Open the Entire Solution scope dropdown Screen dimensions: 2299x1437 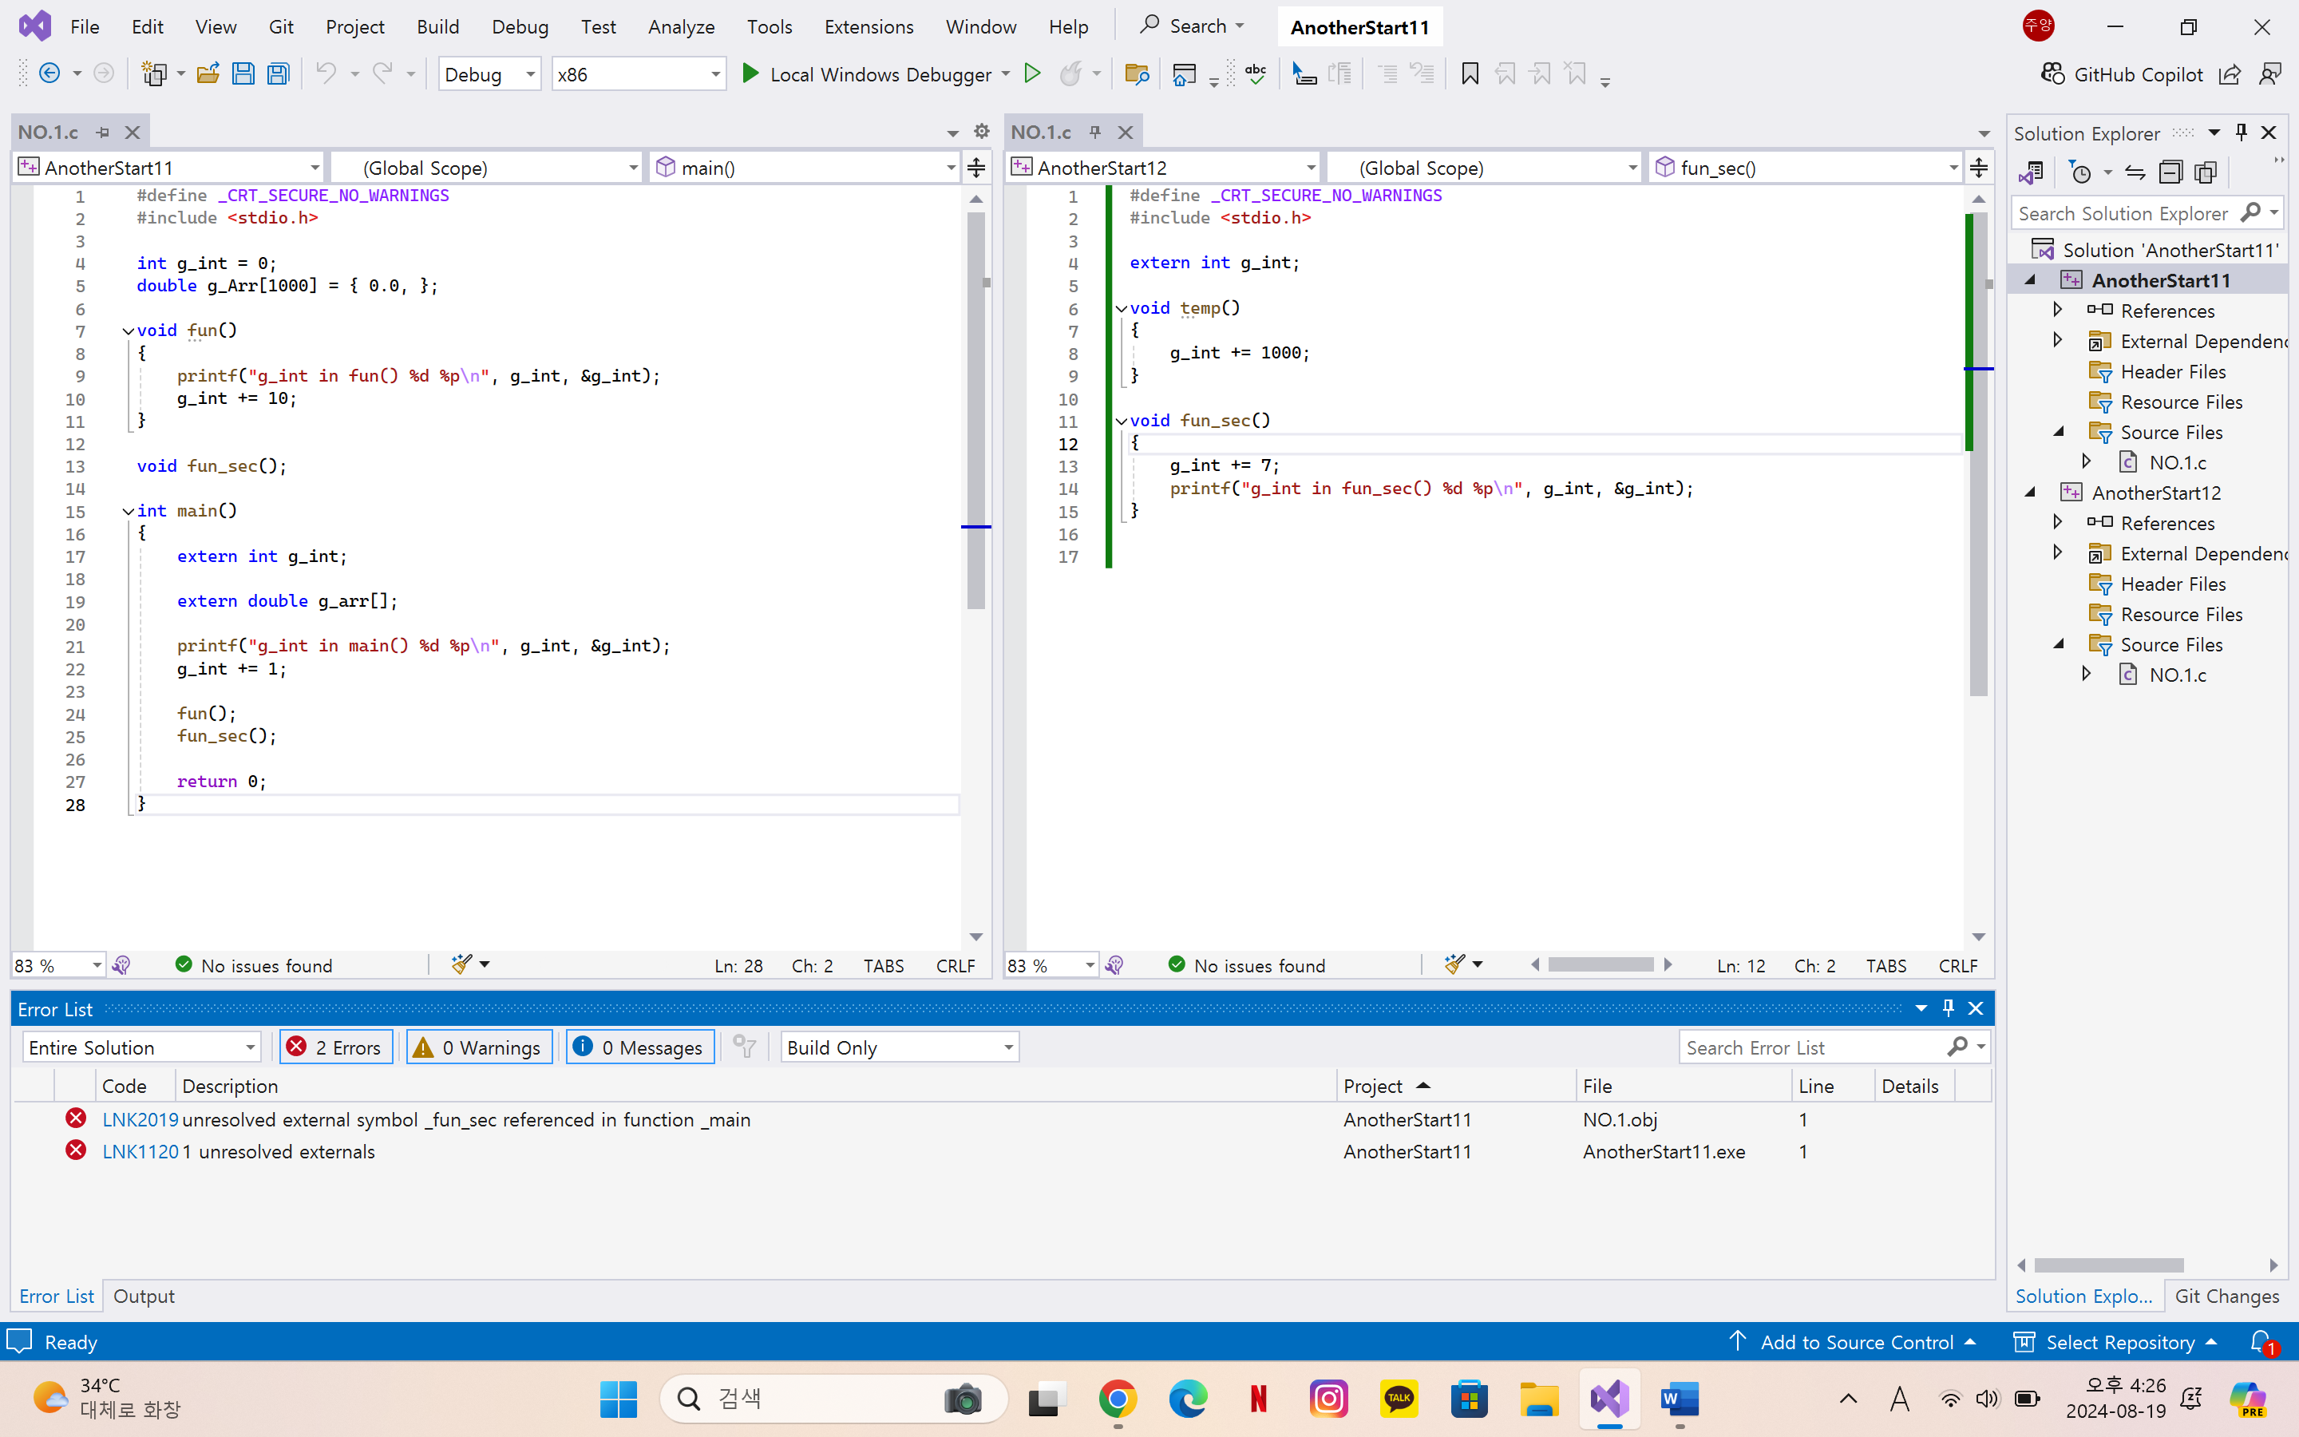[140, 1047]
